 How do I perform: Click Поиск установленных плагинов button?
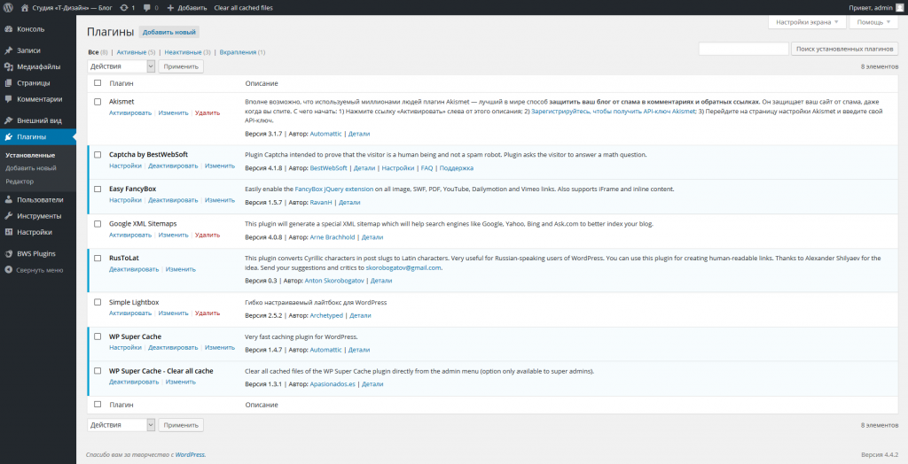click(844, 50)
